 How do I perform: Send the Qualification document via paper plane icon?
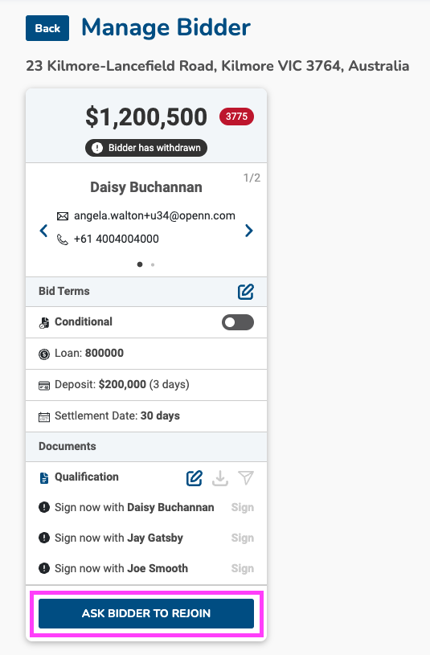coord(246,478)
